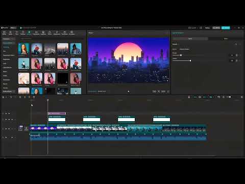This screenshot has width=245, height=184.
Task: Click the value field beside the upper properties slider
Action: tap(232, 55)
